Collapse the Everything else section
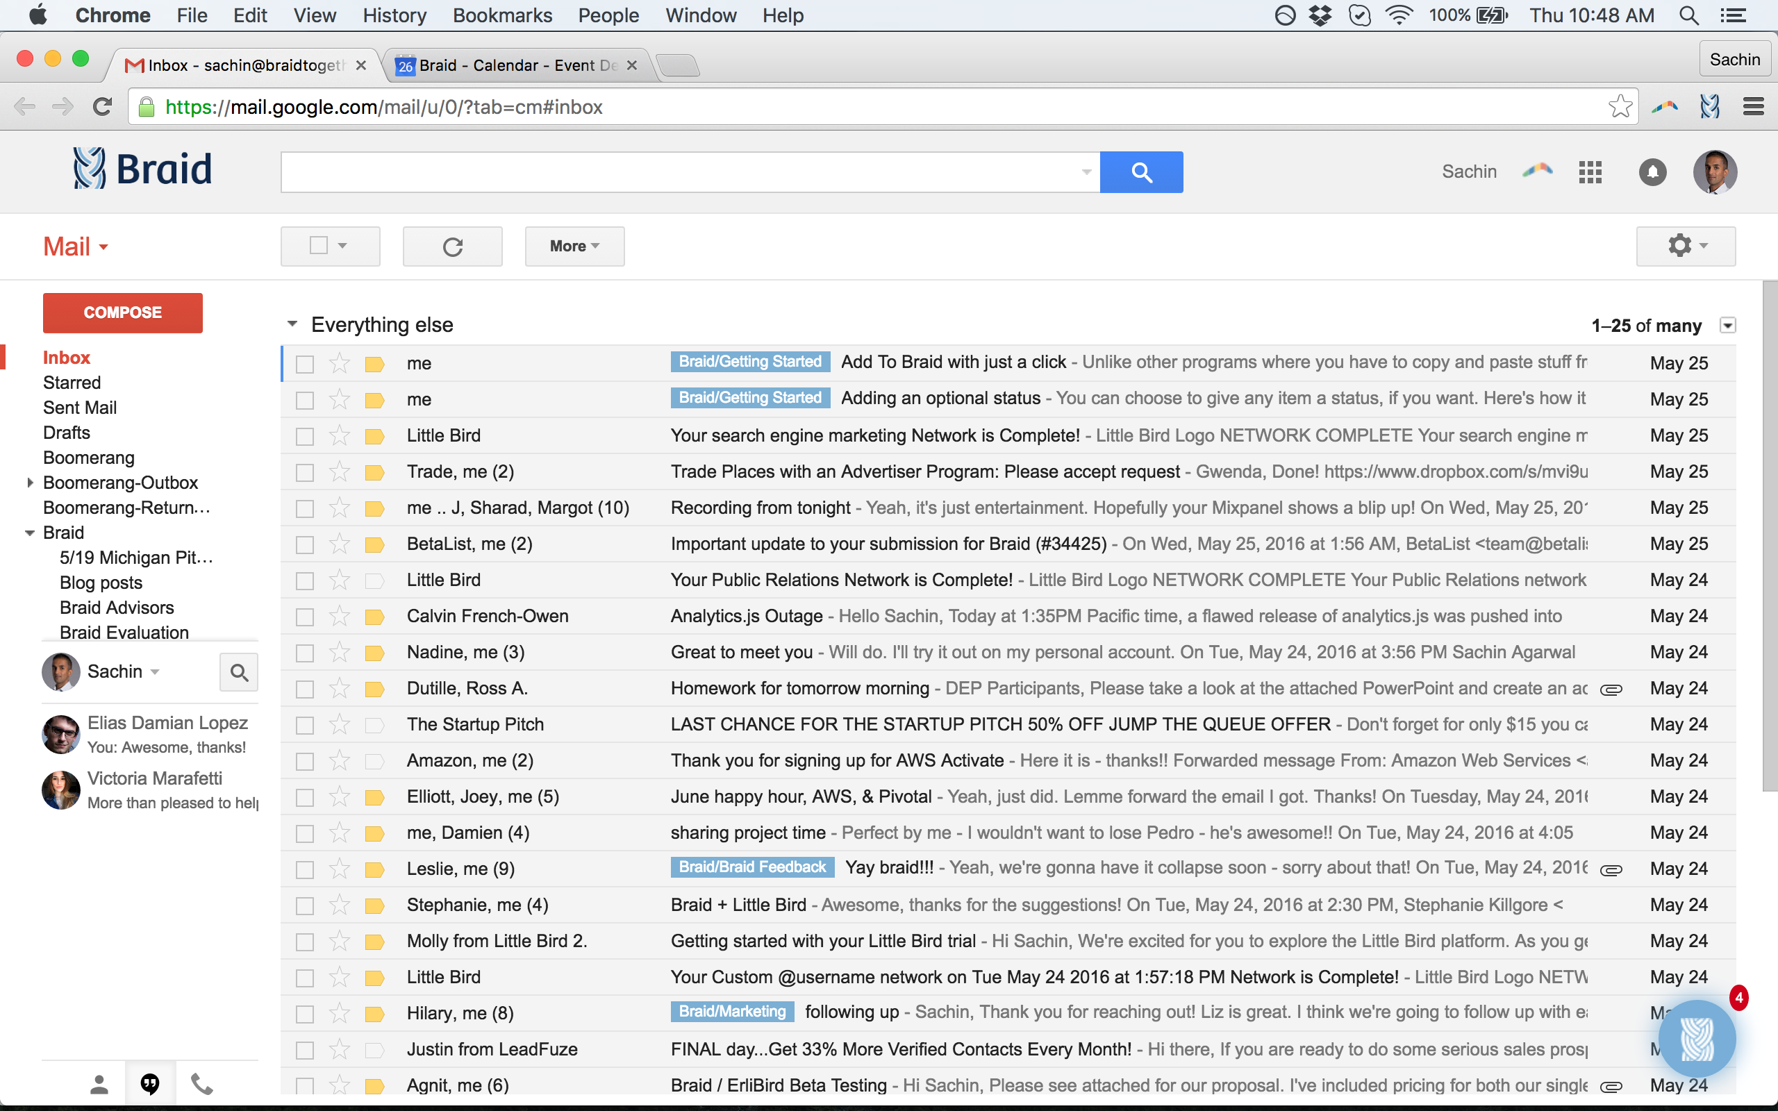 click(x=292, y=324)
